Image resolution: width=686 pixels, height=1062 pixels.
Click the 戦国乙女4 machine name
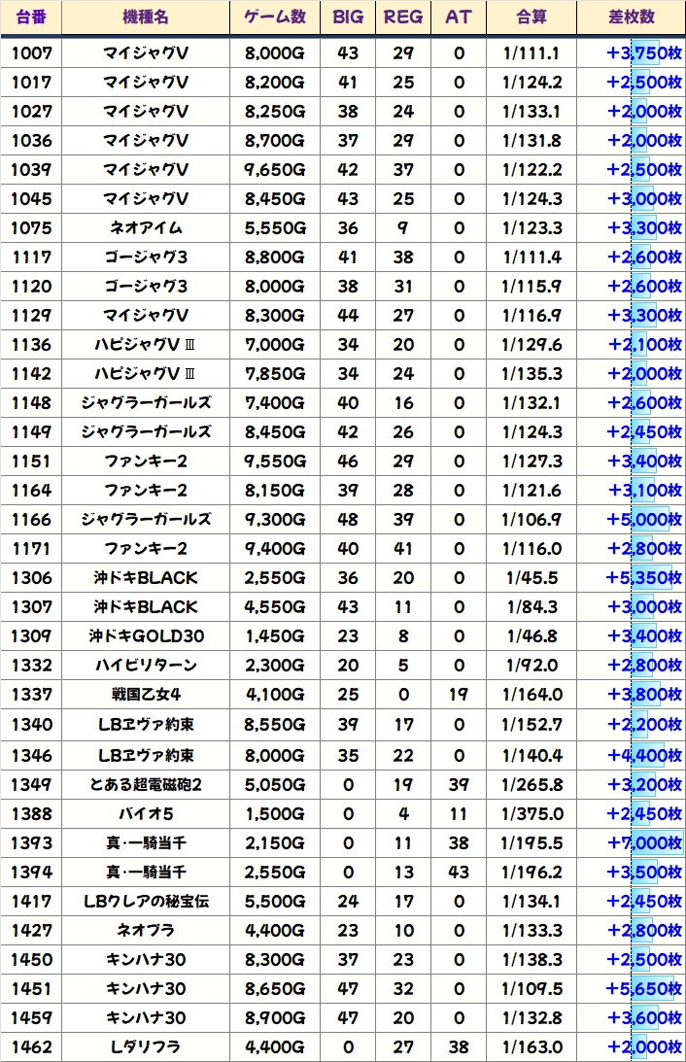coord(146,695)
